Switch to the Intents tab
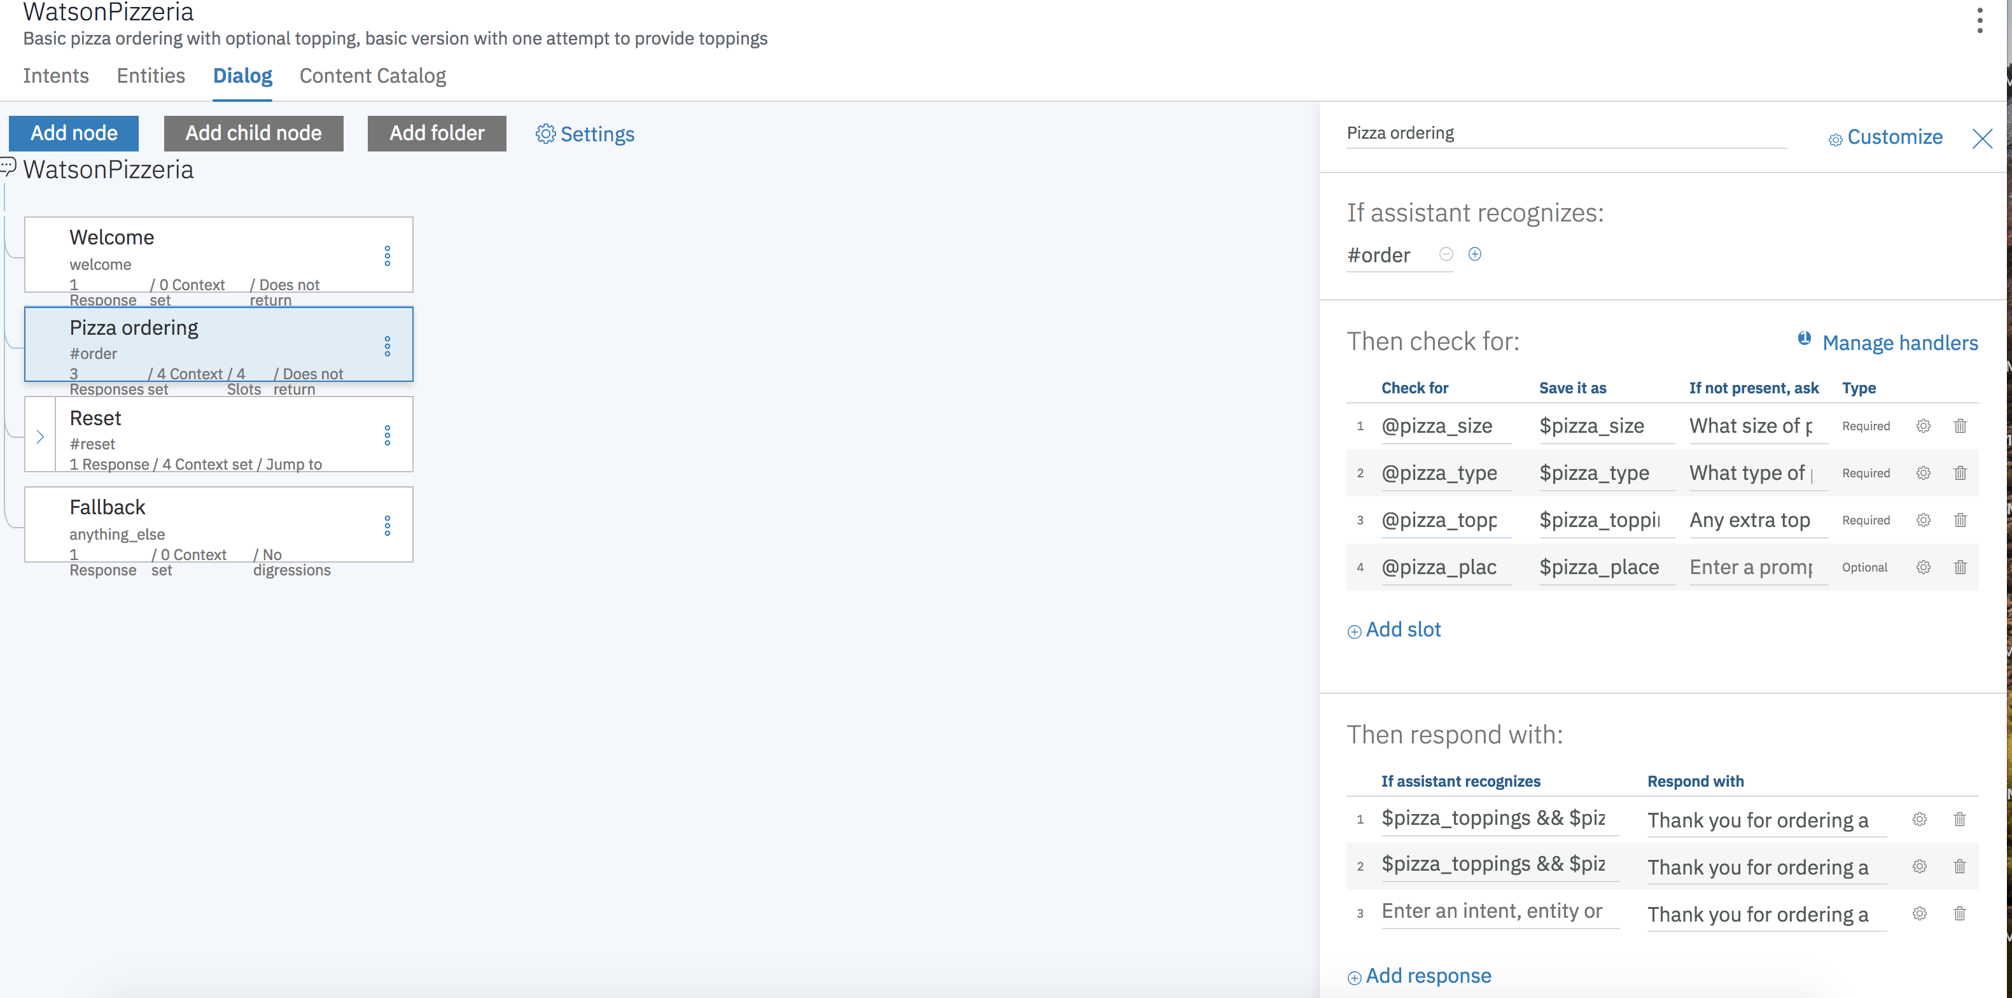 tap(56, 76)
